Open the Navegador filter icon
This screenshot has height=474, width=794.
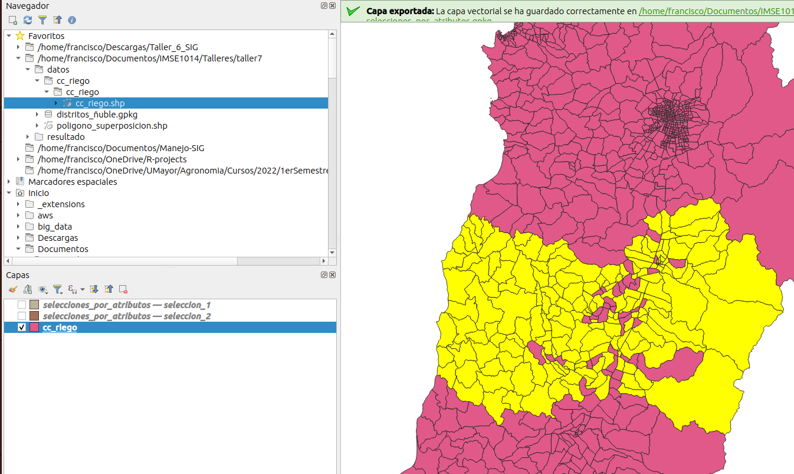pos(42,20)
